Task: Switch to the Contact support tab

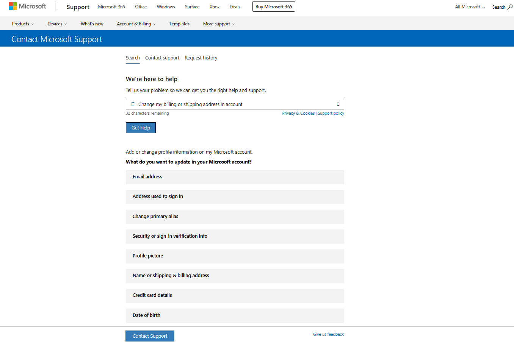Action: point(162,58)
